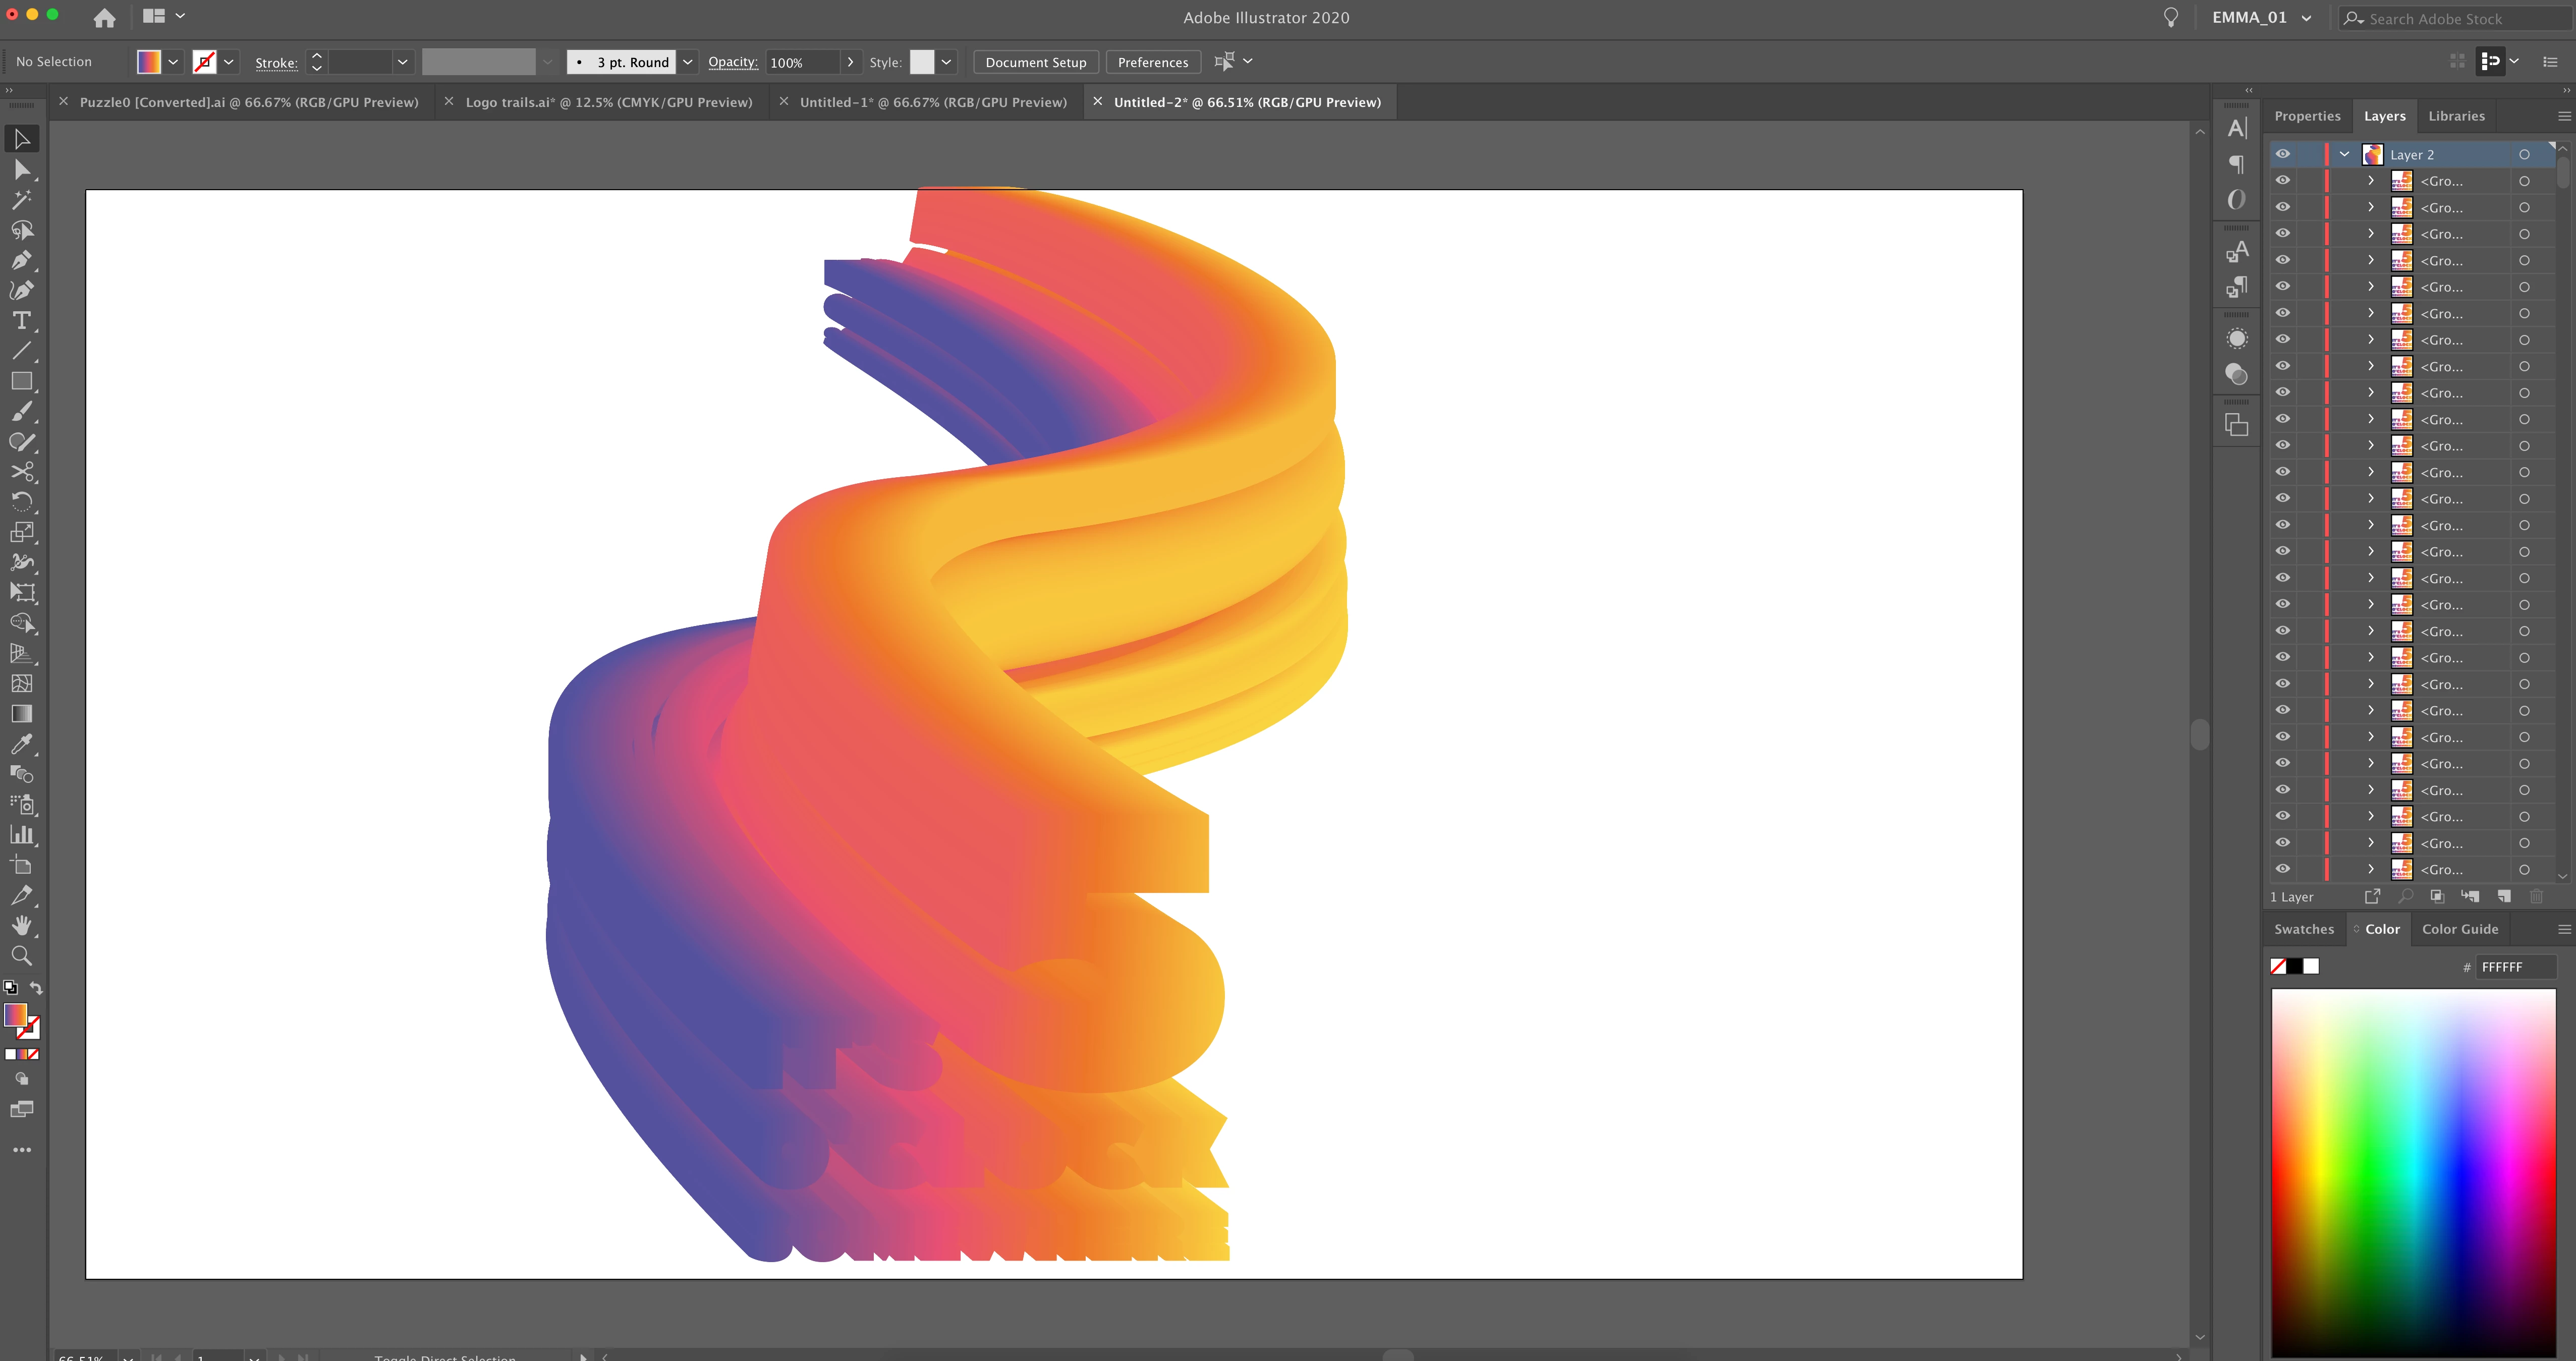Select the Eyedropper tool
The height and width of the screenshot is (1361, 2576).
(x=22, y=744)
